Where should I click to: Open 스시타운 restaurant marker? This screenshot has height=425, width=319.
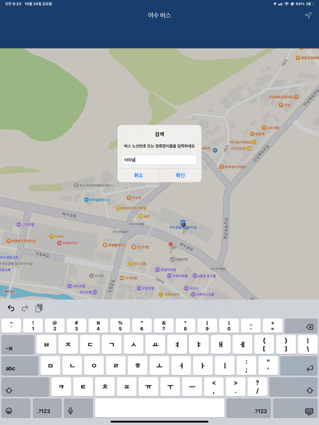[129, 278]
